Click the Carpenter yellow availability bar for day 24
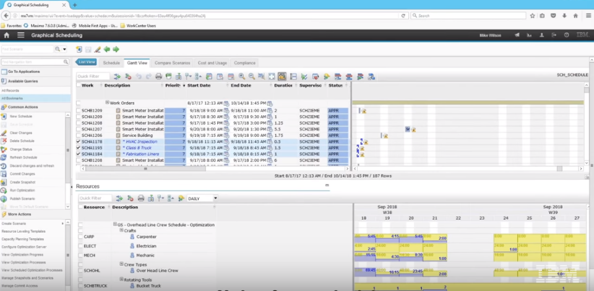Viewport: 594px width, 291px height. pyautogui.click(x=506, y=238)
